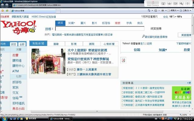Expand the Feeds button dropdown arrow
The height and width of the screenshot is (121, 194).
(159, 11)
